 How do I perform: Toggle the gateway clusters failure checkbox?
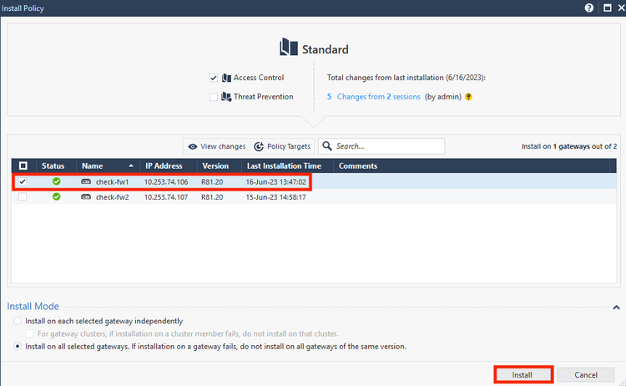tap(29, 333)
